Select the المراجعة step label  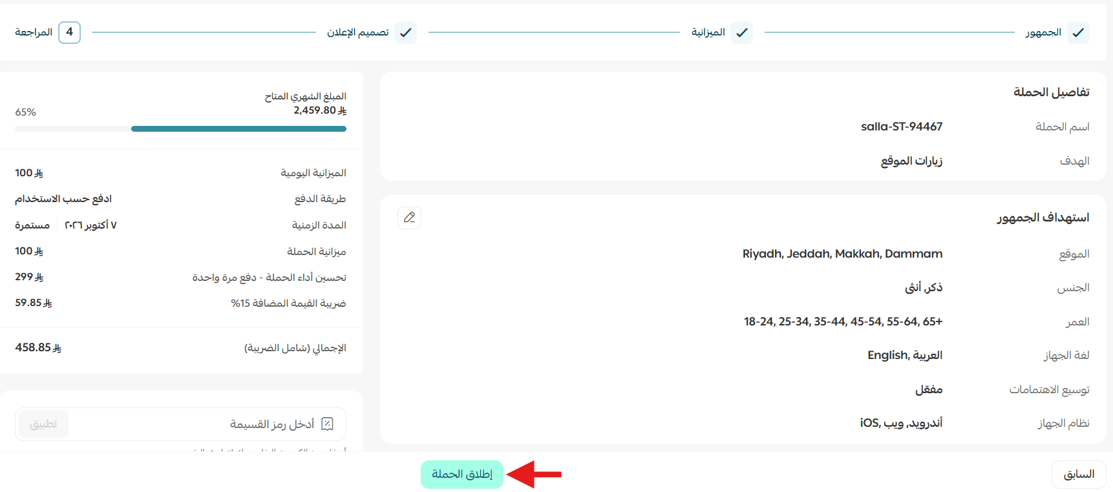(34, 32)
